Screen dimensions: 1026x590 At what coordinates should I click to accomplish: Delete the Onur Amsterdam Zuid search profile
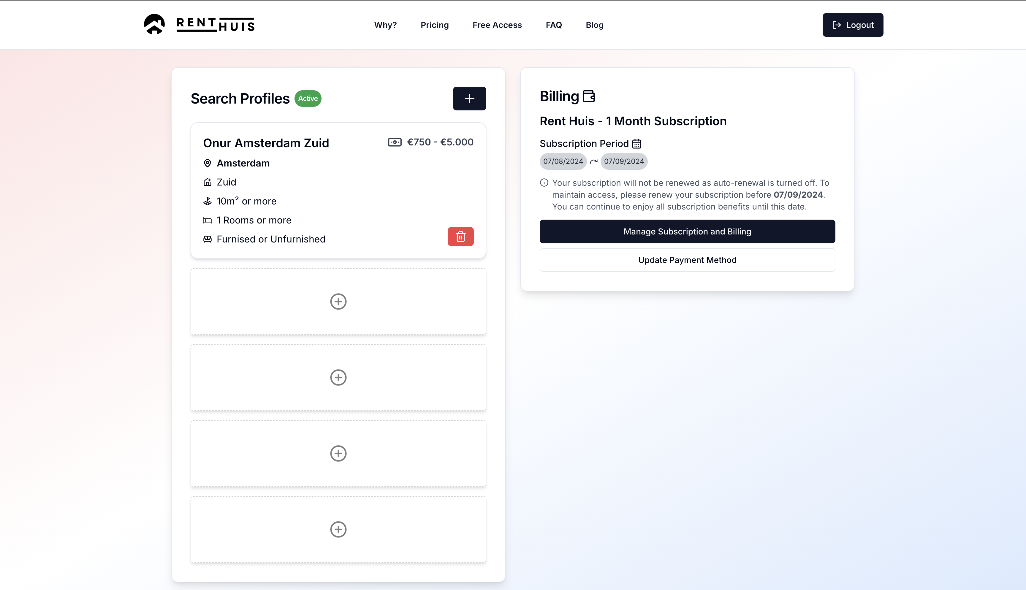pyautogui.click(x=460, y=237)
